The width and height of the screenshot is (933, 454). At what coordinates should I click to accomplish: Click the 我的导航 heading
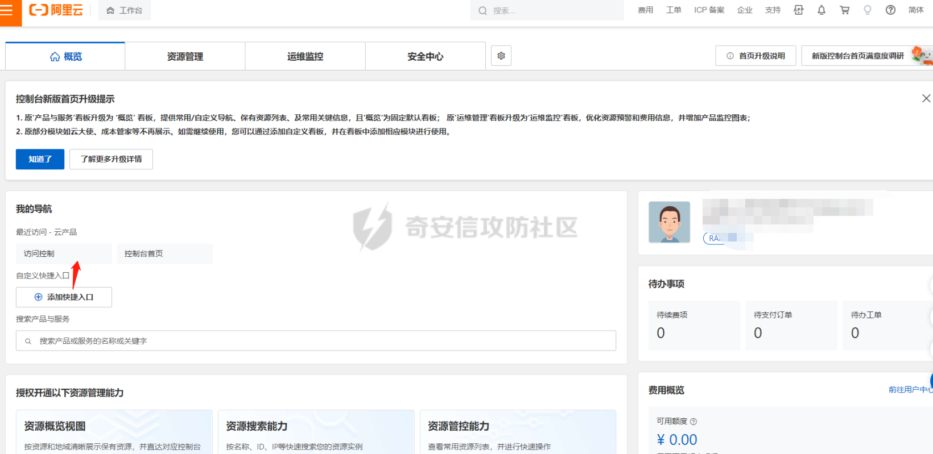pyautogui.click(x=34, y=209)
